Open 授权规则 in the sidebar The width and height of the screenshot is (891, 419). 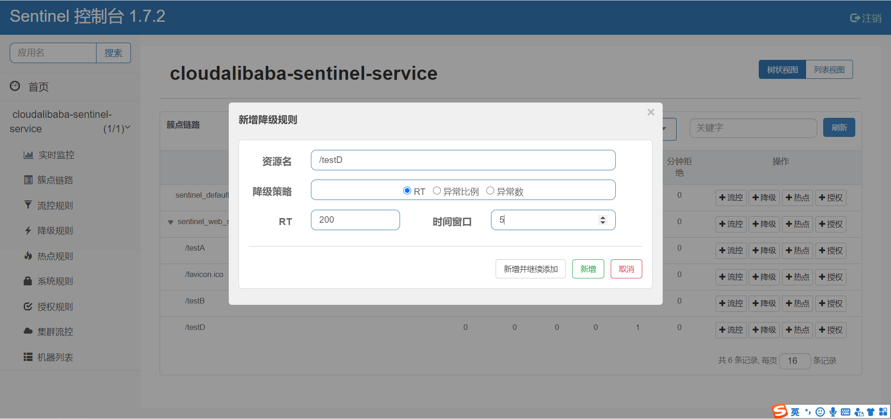[49, 306]
